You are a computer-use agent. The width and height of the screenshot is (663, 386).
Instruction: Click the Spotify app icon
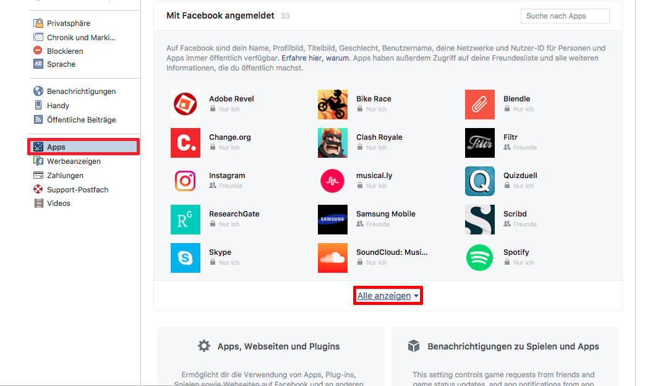click(479, 258)
